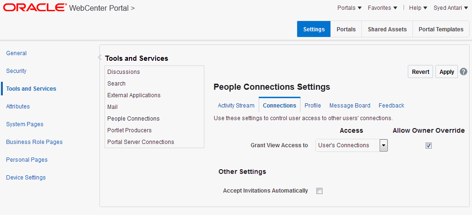Go to the Attributes page
Viewport: 472px width, 215px height.
tap(18, 106)
